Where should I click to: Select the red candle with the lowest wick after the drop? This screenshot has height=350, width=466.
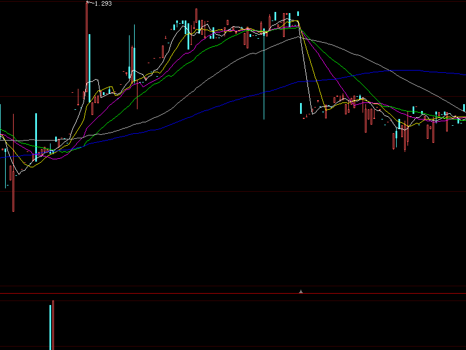click(405, 137)
